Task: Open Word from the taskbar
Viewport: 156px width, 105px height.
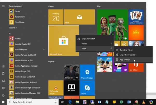Action: [129, 102]
